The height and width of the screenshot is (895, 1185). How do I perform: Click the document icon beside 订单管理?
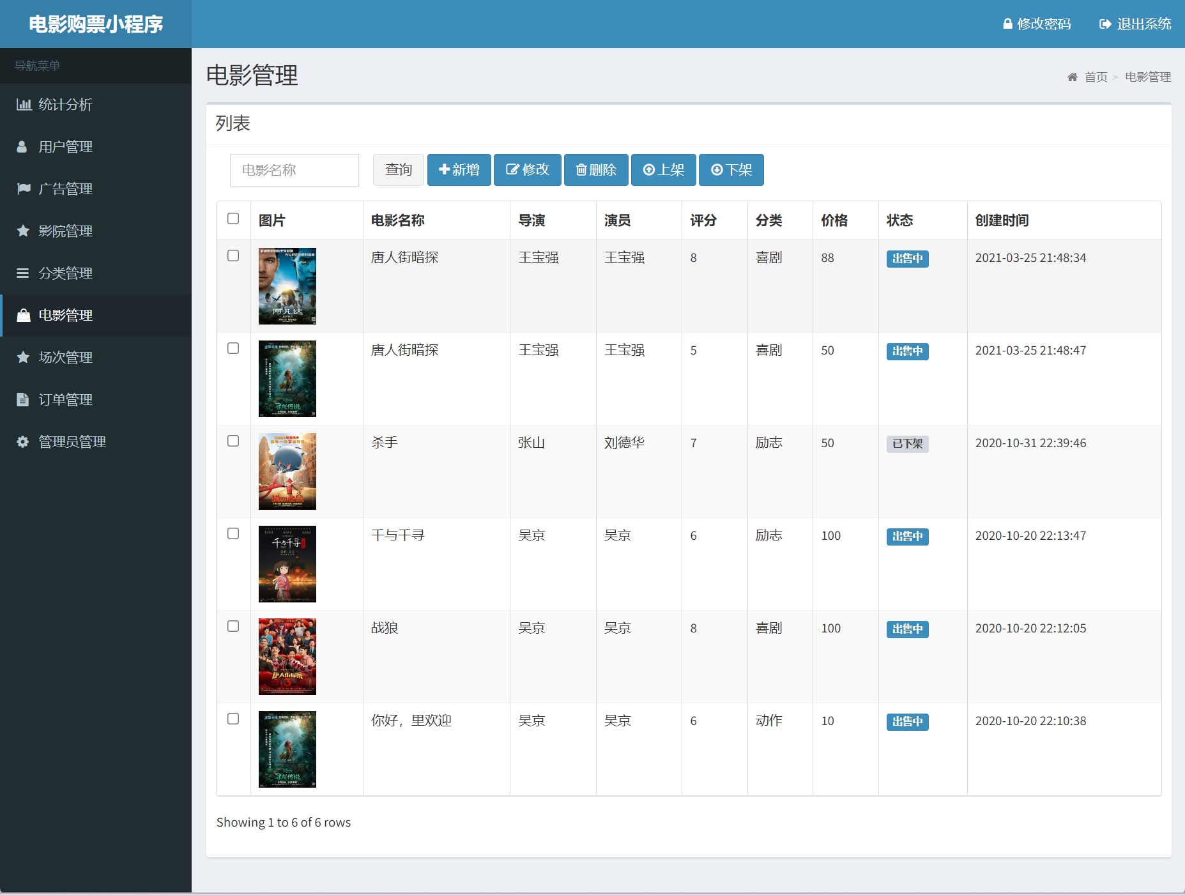point(22,399)
